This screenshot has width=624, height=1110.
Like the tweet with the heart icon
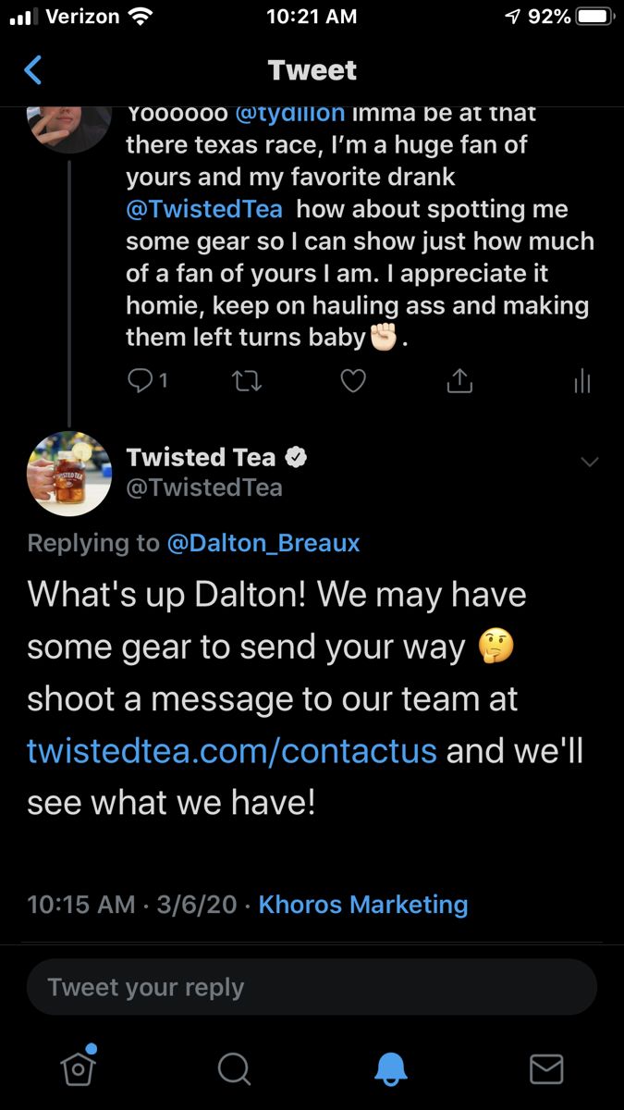click(353, 380)
